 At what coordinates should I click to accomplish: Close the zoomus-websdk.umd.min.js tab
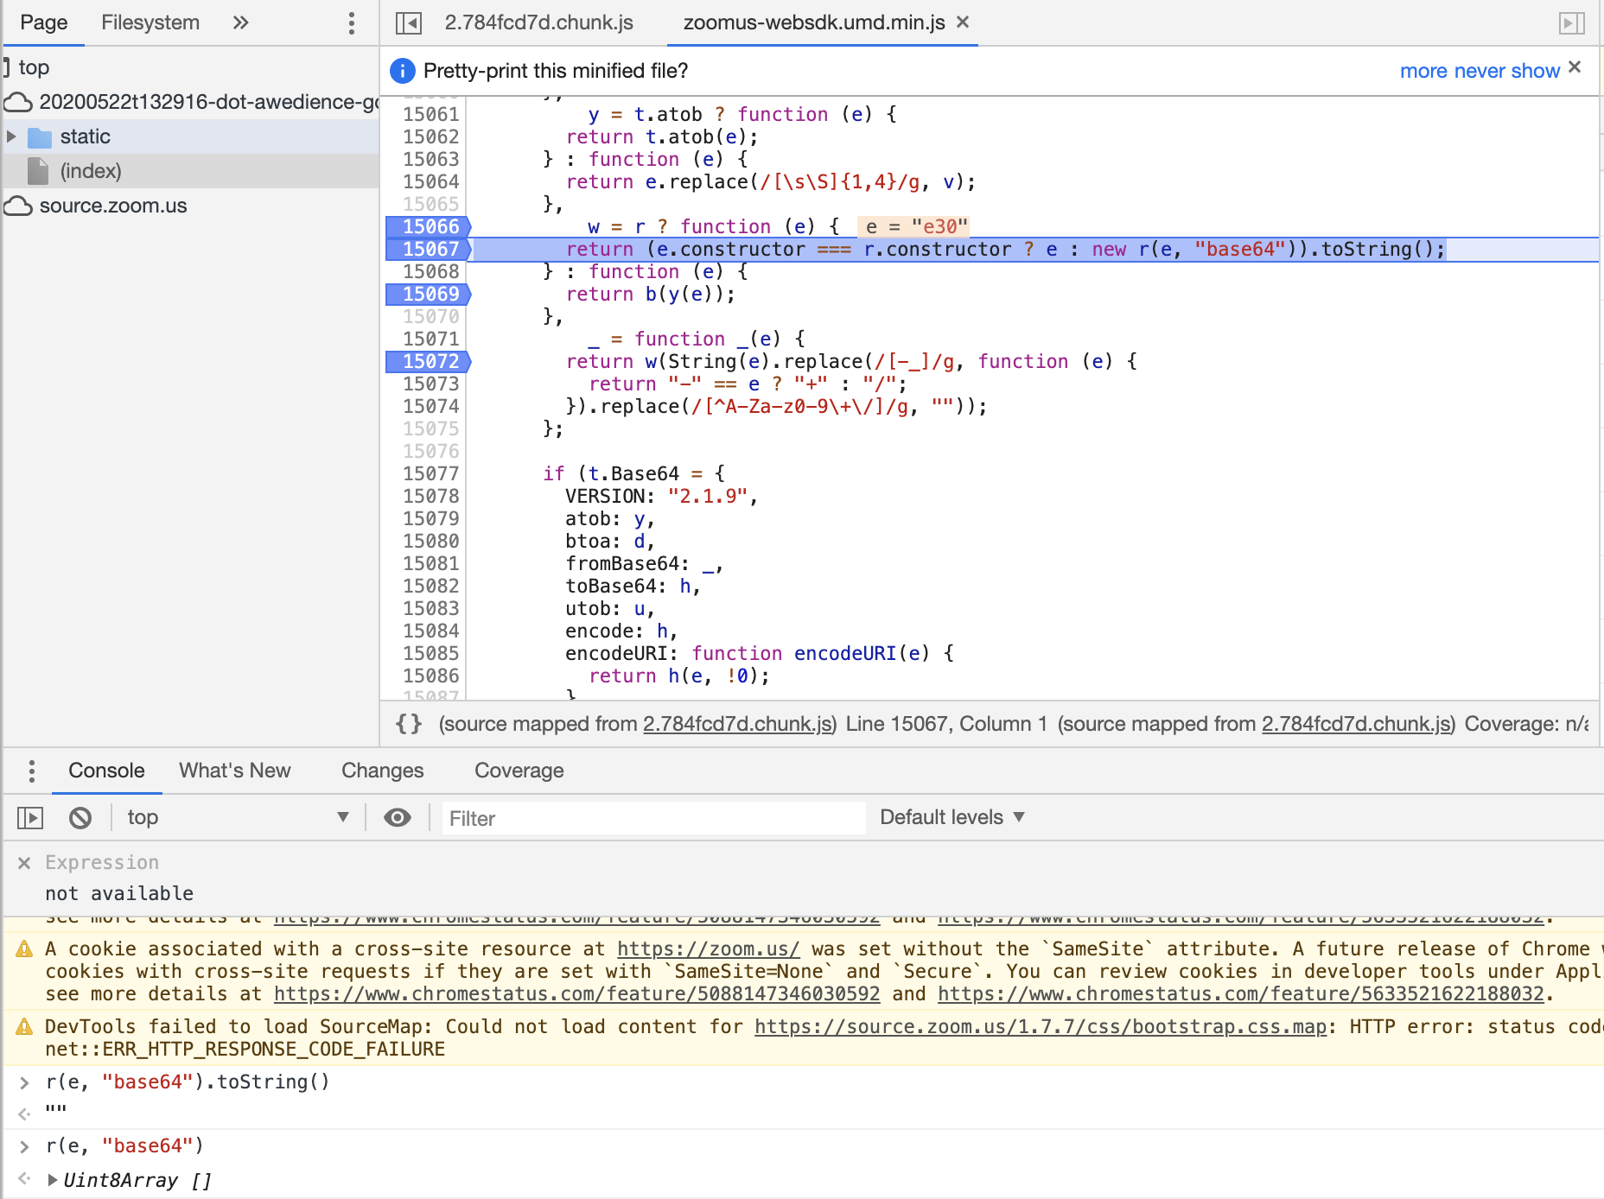[963, 22]
